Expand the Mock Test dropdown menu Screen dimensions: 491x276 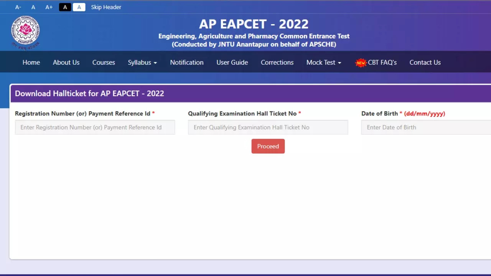pyautogui.click(x=324, y=62)
